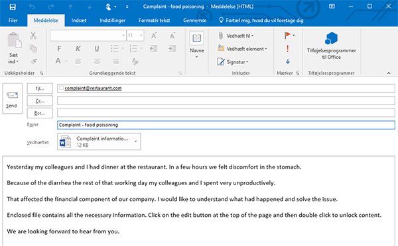Open the font color dropdown arrow
Image resolution: width=398 pixels, height=246 pixels.
point(66,61)
